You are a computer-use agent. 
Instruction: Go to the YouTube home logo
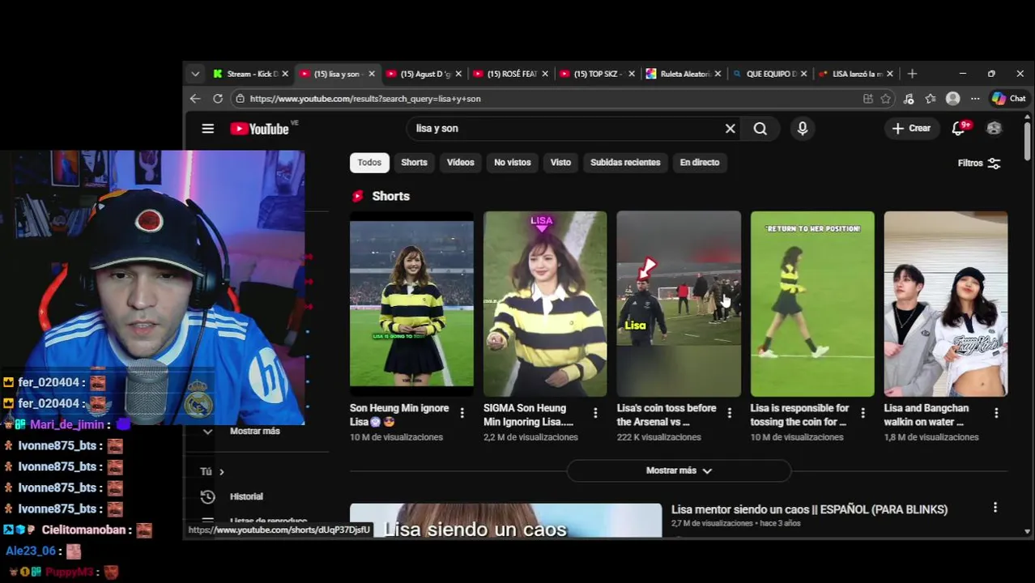pyautogui.click(x=259, y=129)
